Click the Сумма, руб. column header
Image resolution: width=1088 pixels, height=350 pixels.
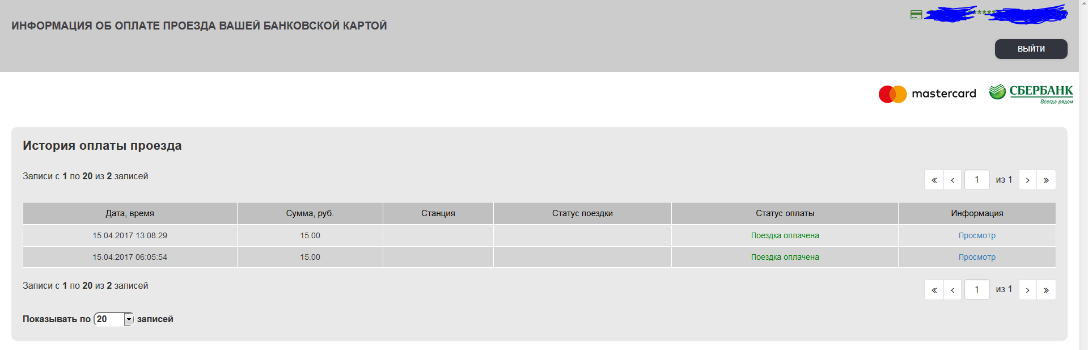310,213
